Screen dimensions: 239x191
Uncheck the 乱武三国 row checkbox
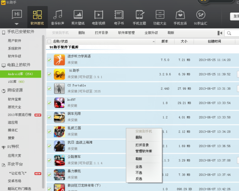(x=49, y=132)
